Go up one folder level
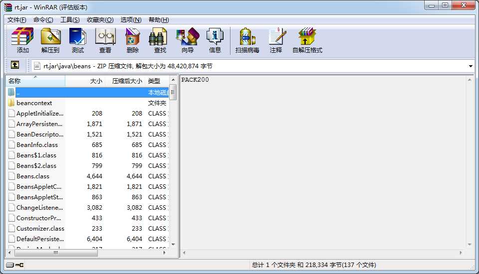479x274 pixels. [14, 65]
